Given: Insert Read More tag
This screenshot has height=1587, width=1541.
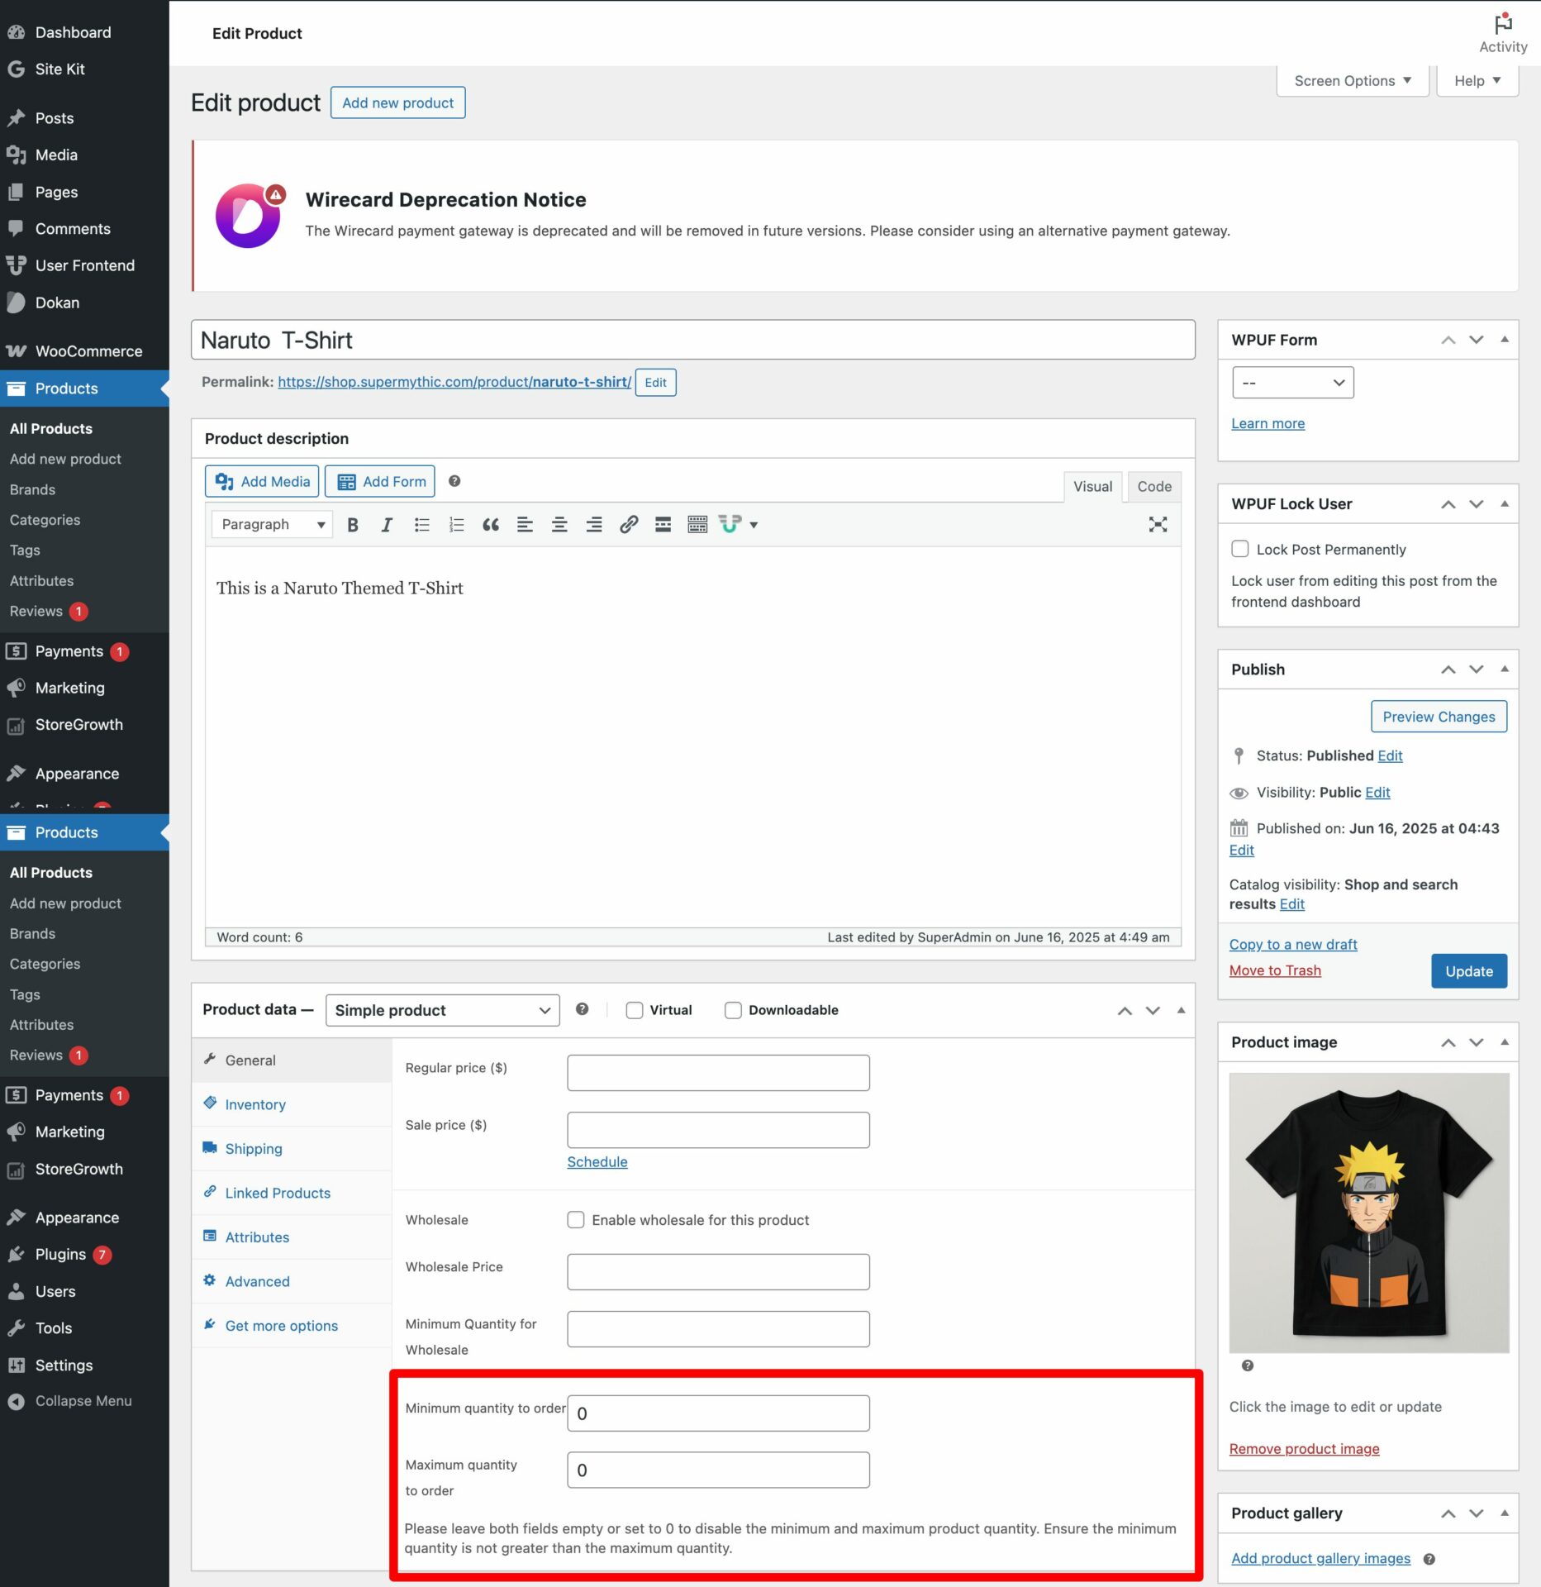Looking at the screenshot, I should click(663, 525).
